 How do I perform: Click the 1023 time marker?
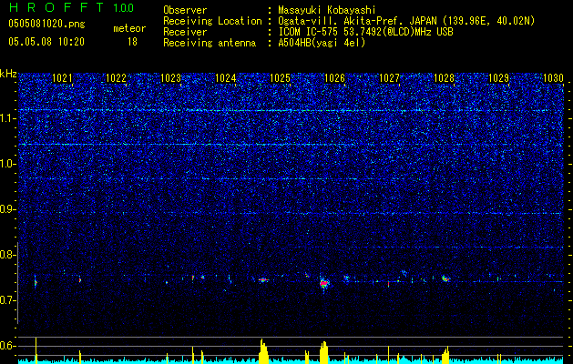(170, 78)
